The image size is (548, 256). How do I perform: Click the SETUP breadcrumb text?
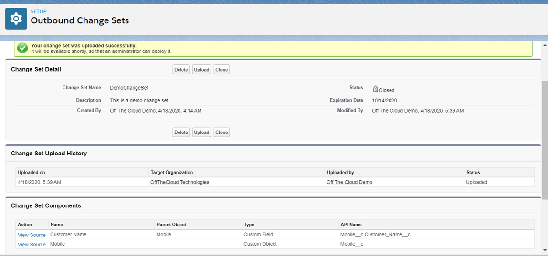(39, 11)
